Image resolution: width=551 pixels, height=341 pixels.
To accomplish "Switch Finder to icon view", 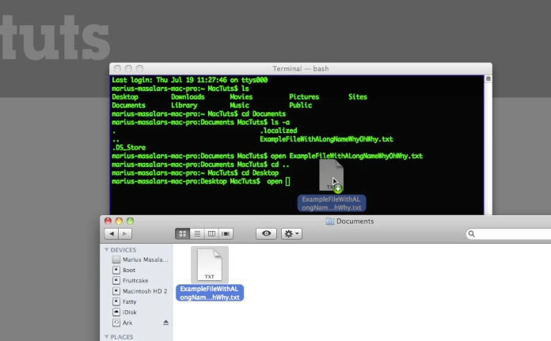I will coord(183,233).
